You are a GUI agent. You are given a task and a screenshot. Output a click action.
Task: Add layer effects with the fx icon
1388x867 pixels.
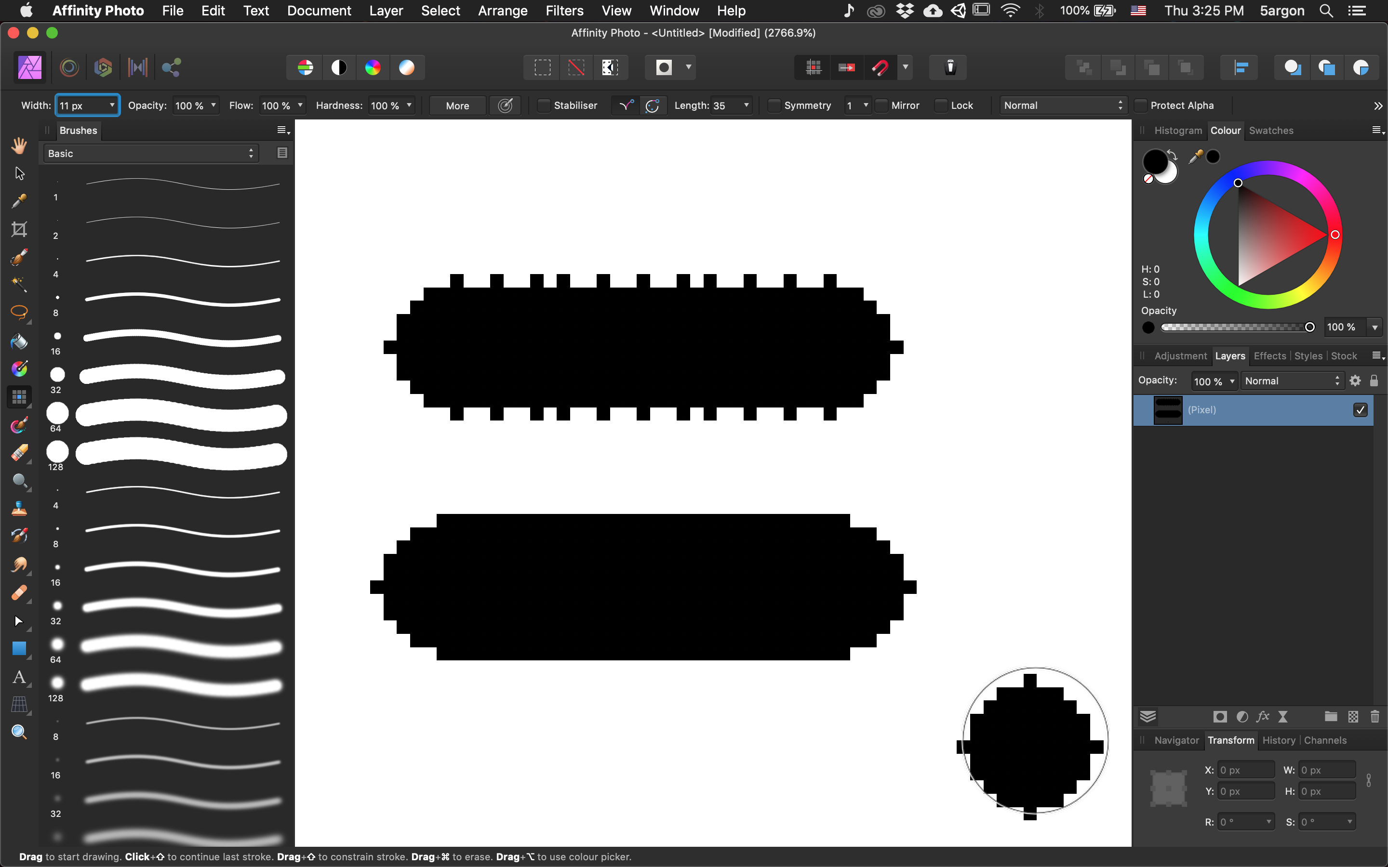point(1262,716)
